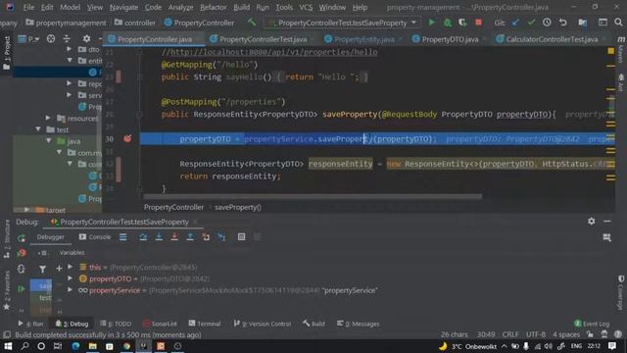Viewport: 627px width, 353px height.
Task: Expand the resources folder in Project tree
Action: click(48, 118)
